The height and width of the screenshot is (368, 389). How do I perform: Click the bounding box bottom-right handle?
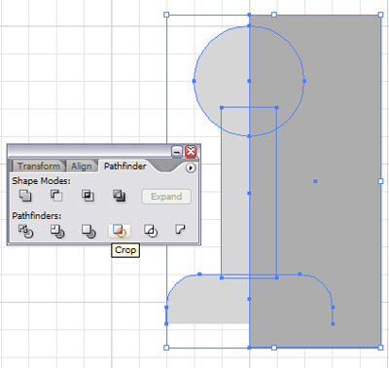point(380,348)
